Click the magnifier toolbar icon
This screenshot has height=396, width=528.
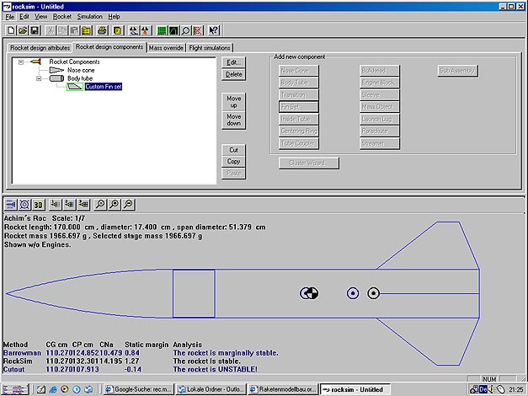pyautogui.click(x=185, y=30)
